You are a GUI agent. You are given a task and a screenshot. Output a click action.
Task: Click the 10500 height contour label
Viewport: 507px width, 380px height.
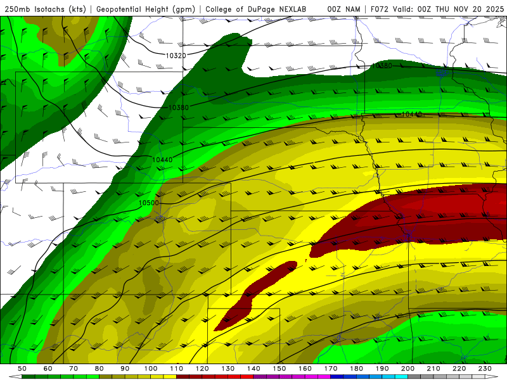[x=149, y=203]
